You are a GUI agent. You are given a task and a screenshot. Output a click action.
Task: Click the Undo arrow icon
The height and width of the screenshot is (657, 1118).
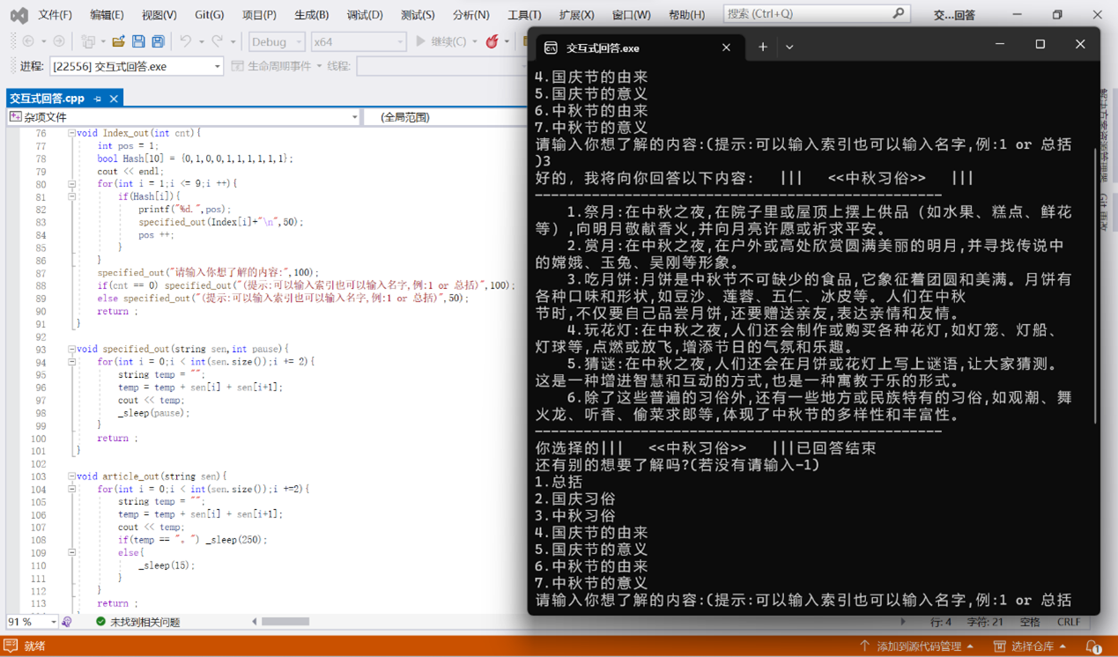point(185,41)
